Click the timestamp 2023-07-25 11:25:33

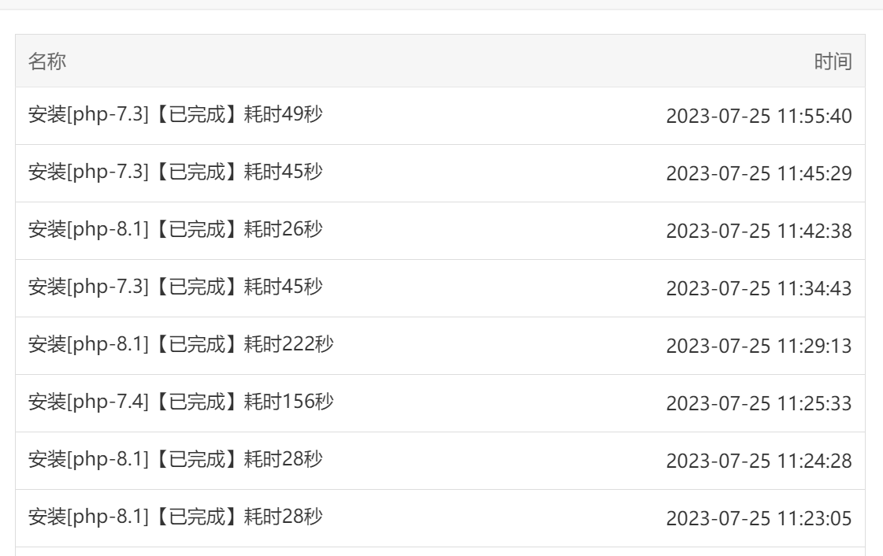pyautogui.click(x=759, y=403)
